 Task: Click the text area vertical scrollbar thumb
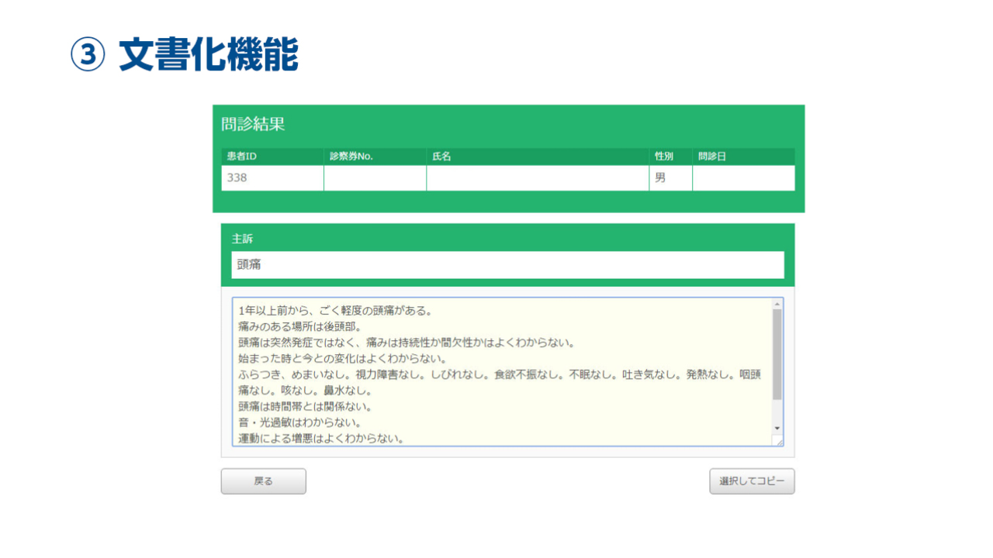pos(777,354)
